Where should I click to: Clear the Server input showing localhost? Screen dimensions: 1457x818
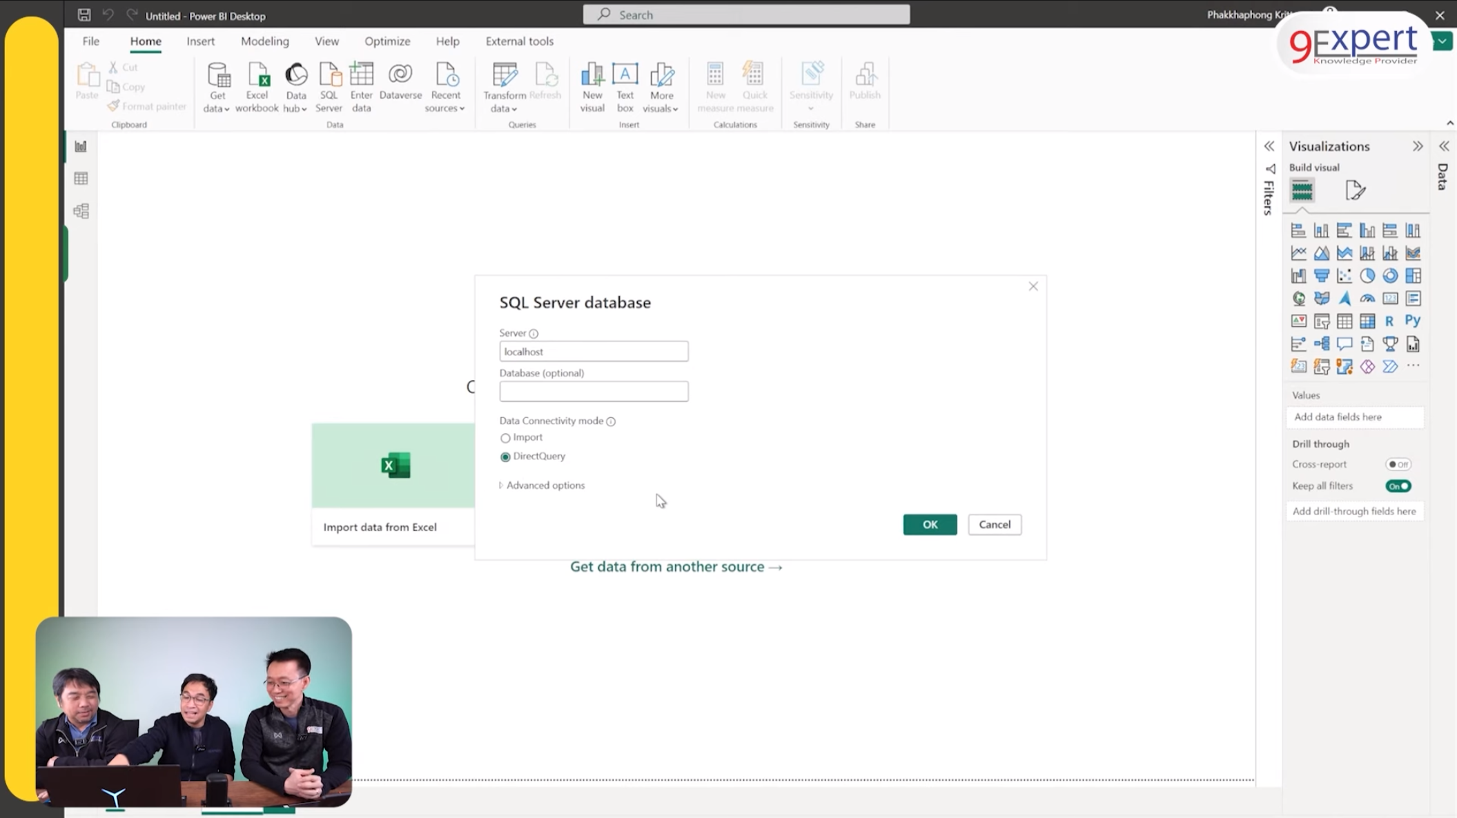tap(593, 351)
